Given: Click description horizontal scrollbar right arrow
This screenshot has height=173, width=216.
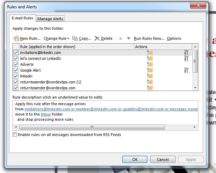Looking at the screenshot, I should point(195,127).
